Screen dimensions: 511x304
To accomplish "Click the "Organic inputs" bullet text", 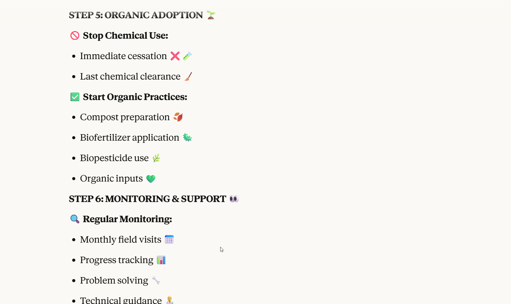I will click(111, 178).
